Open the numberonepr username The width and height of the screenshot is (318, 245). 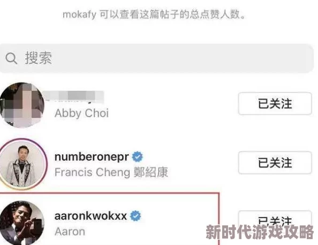tap(92, 157)
